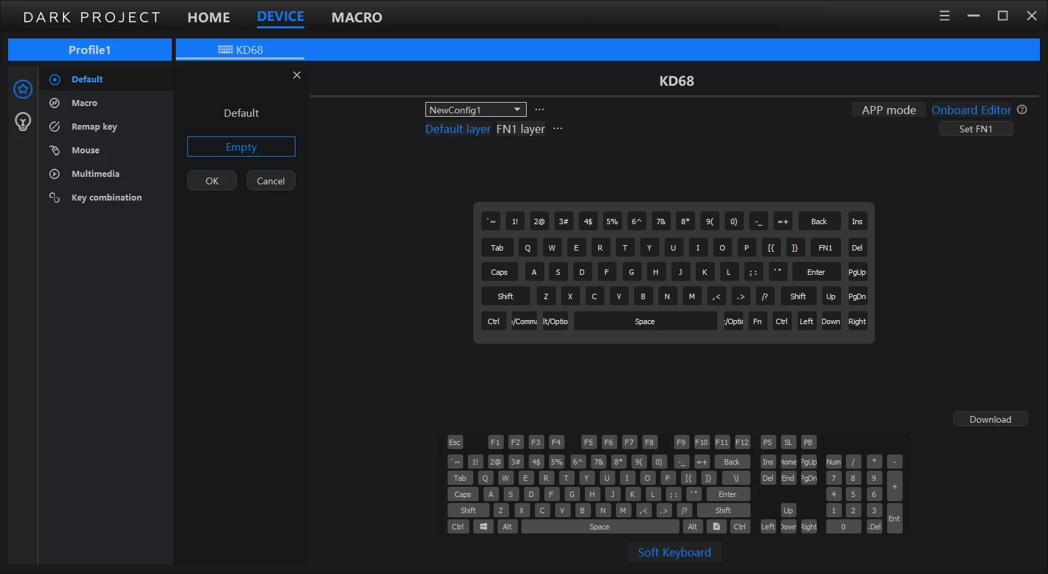Open the HOME tab
This screenshot has height=574, width=1048.
pos(209,17)
